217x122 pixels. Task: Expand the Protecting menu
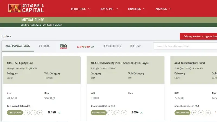81,9
